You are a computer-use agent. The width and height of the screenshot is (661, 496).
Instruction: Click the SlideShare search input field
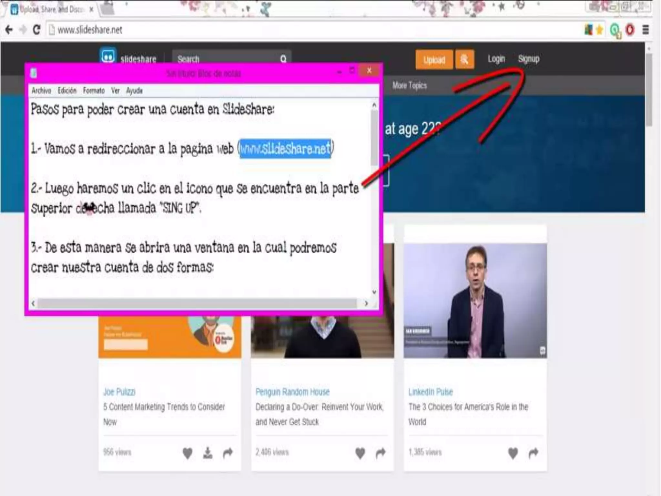point(226,59)
